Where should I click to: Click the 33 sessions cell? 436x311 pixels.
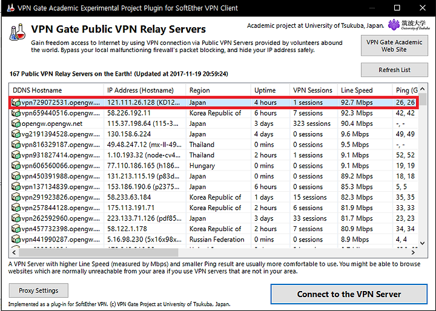pyautogui.click(x=310, y=218)
